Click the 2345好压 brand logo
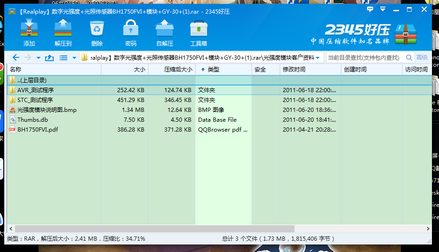 click(x=364, y=34)
